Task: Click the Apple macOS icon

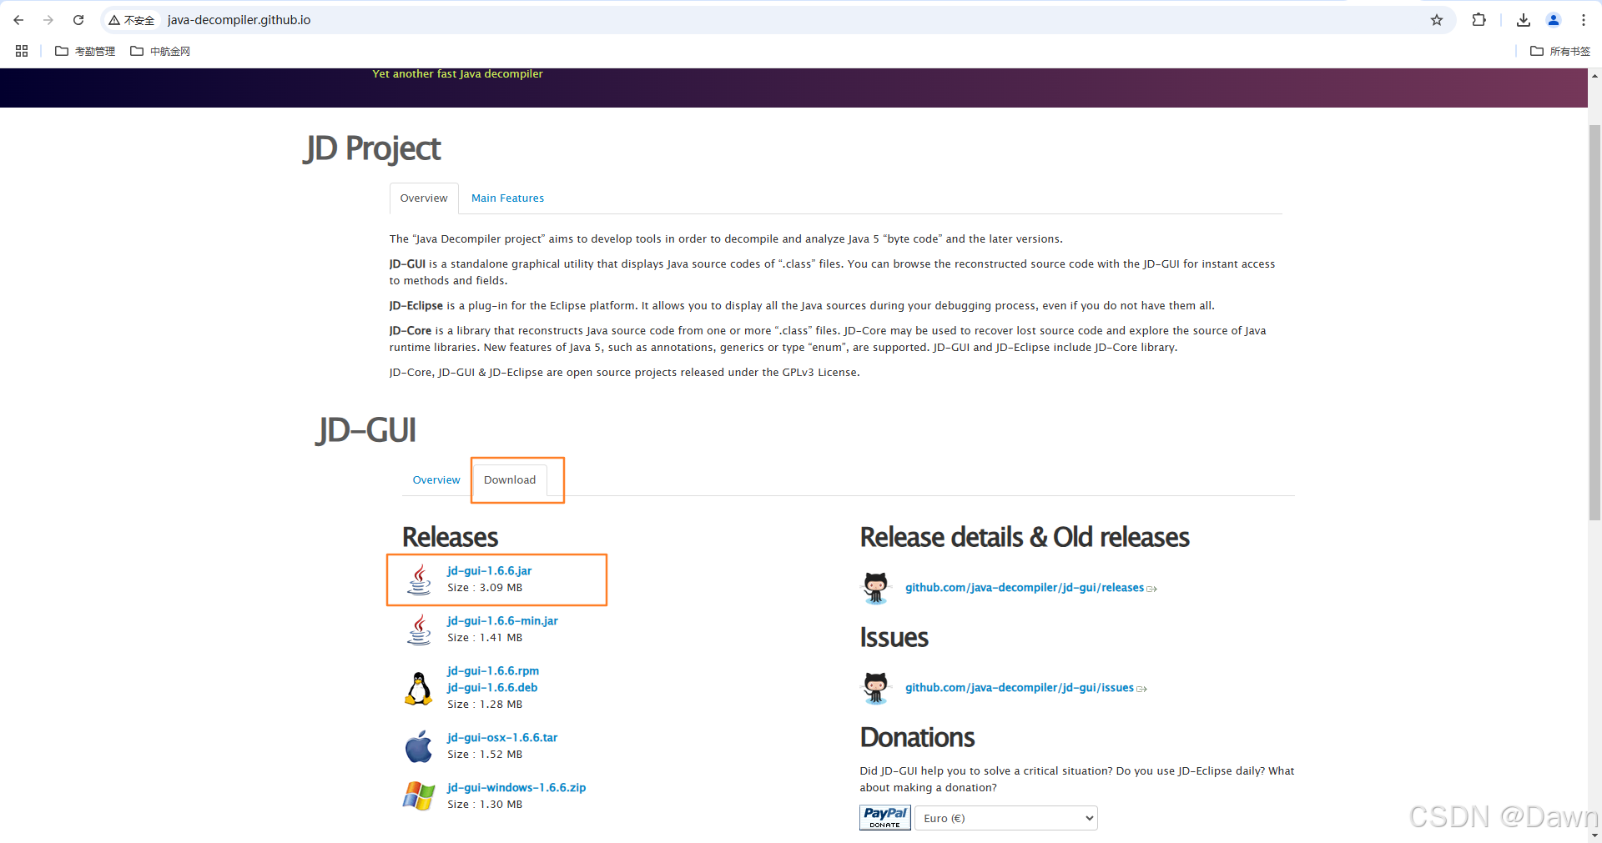Action: [419, 746]
